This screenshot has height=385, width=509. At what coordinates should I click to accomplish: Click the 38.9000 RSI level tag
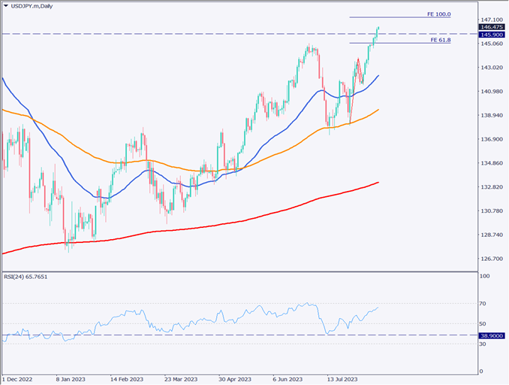493,335
